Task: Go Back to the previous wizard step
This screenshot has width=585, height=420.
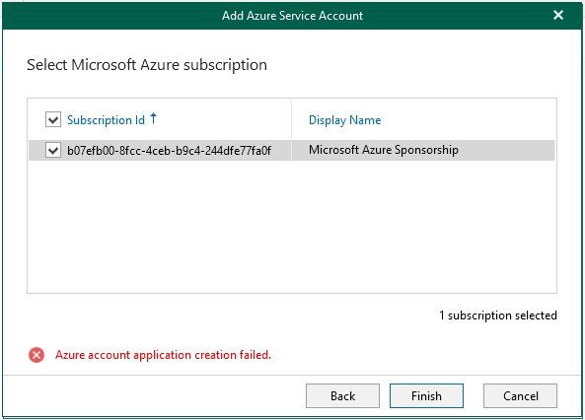Action: click(x=342, y=395)
